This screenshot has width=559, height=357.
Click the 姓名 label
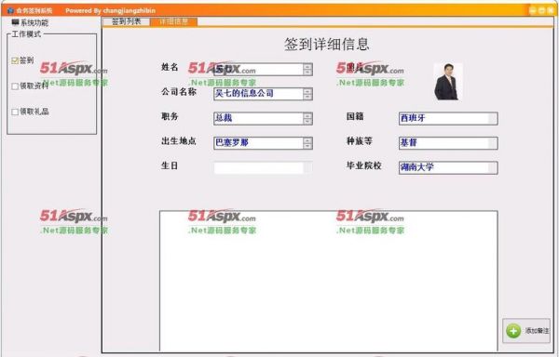tap(170, 67)
